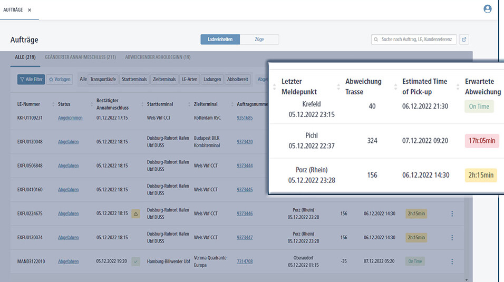Sort by Bestätigter Annahmeschluss column
Screen dimensions: 504x282
point(142,104)
